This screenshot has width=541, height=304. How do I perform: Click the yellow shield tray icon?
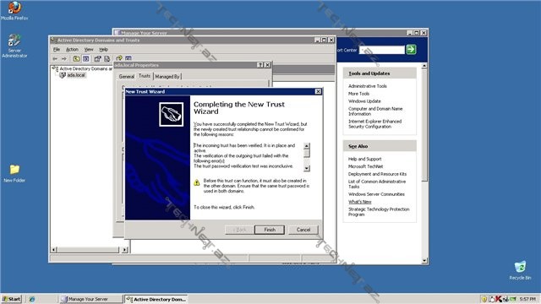pyautogui.click(x=484, y=299)
